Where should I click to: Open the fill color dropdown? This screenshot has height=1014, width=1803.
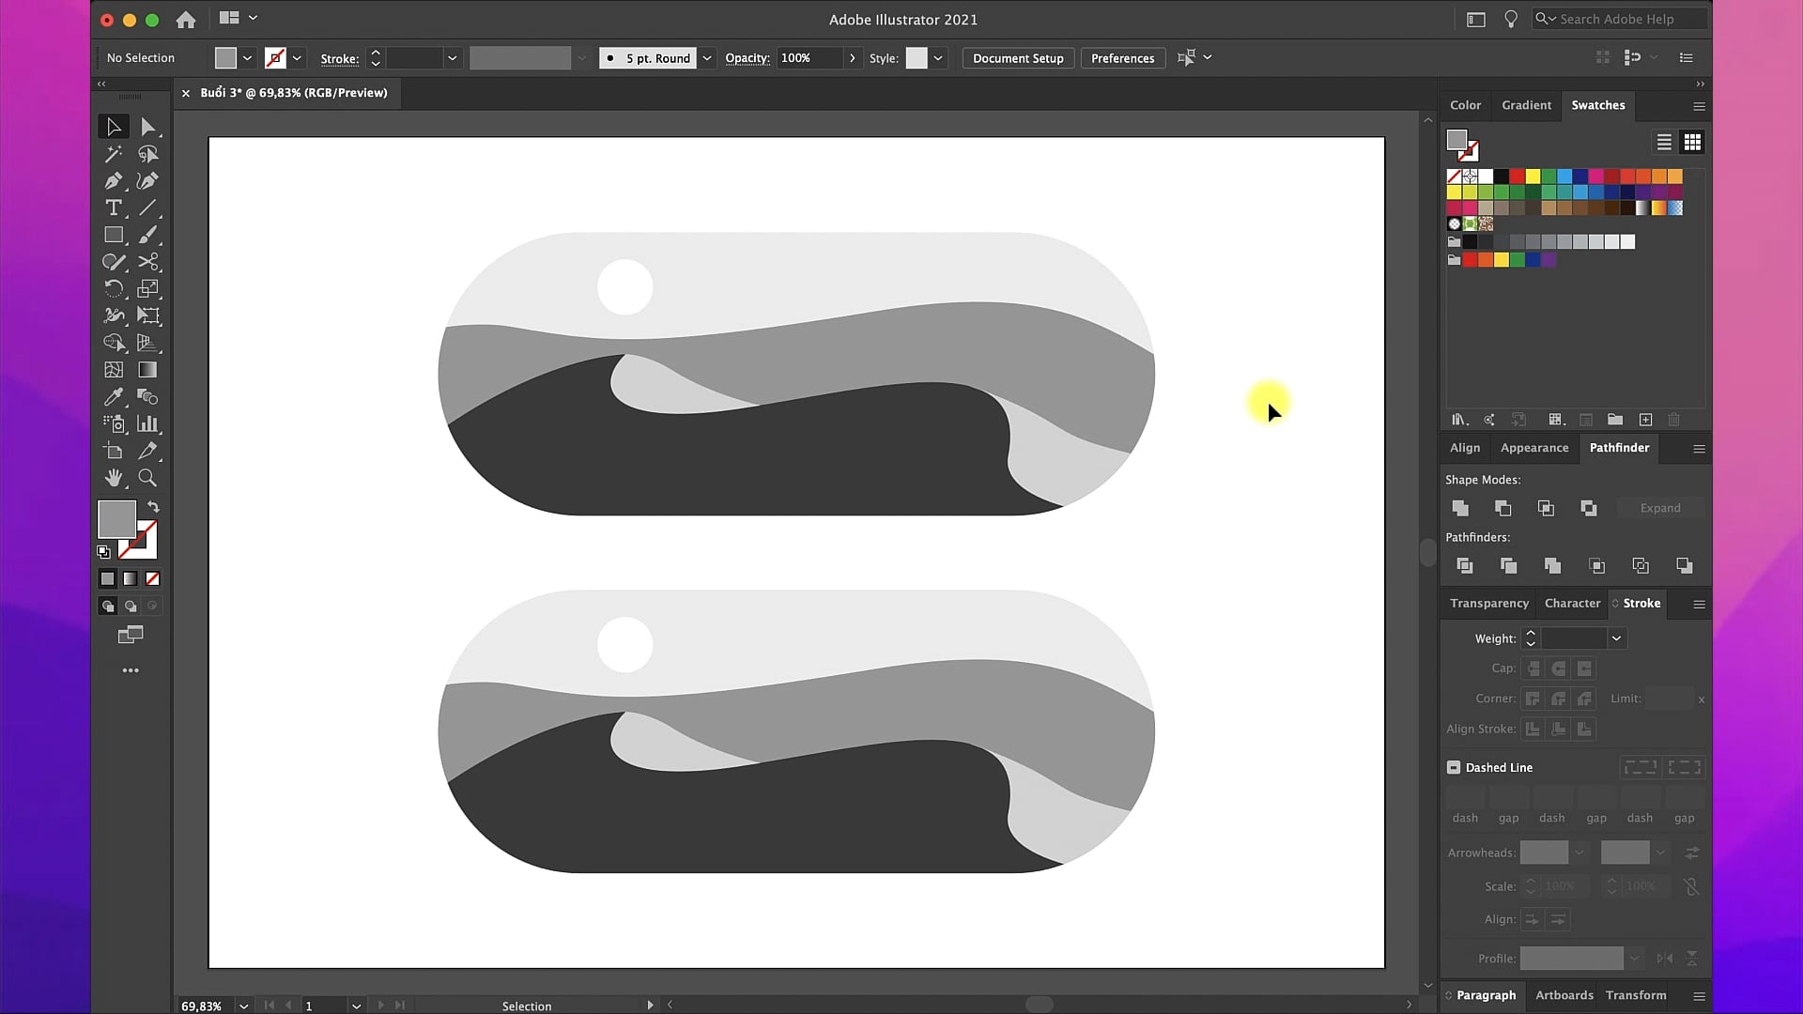[x=247, y=58]
